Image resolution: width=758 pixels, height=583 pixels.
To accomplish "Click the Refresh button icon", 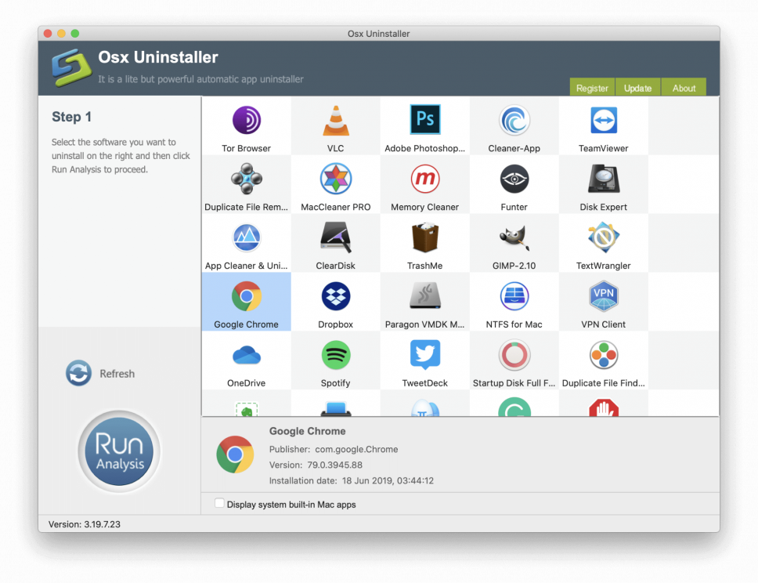I will [x=78, y=373].
